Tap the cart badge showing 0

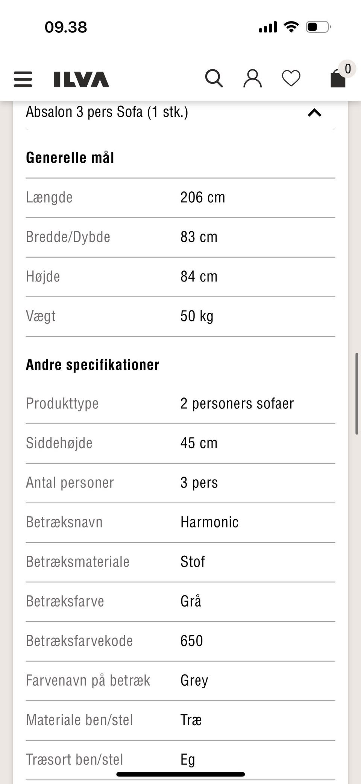[x=347, y=69]
